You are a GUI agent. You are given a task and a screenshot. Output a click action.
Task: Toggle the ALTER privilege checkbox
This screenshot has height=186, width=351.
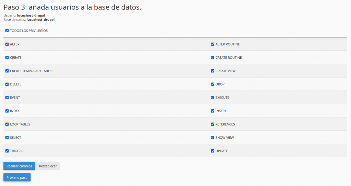coord(7,44)
